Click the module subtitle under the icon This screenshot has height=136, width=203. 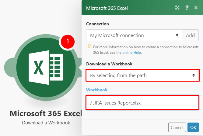[46, 123]
